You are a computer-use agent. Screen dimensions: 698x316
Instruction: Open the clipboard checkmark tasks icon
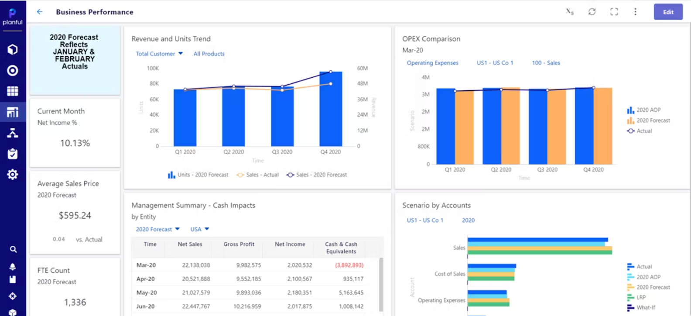[x=13, y=154]
